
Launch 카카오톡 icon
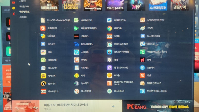pyautogui.click(x=43, y=76)
